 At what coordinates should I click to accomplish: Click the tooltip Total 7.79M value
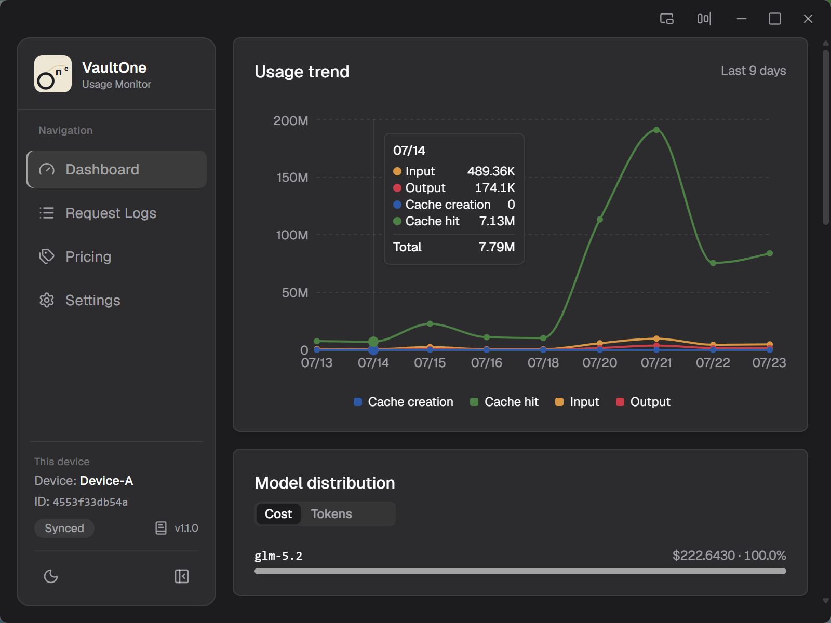click(x=497, y=247)
